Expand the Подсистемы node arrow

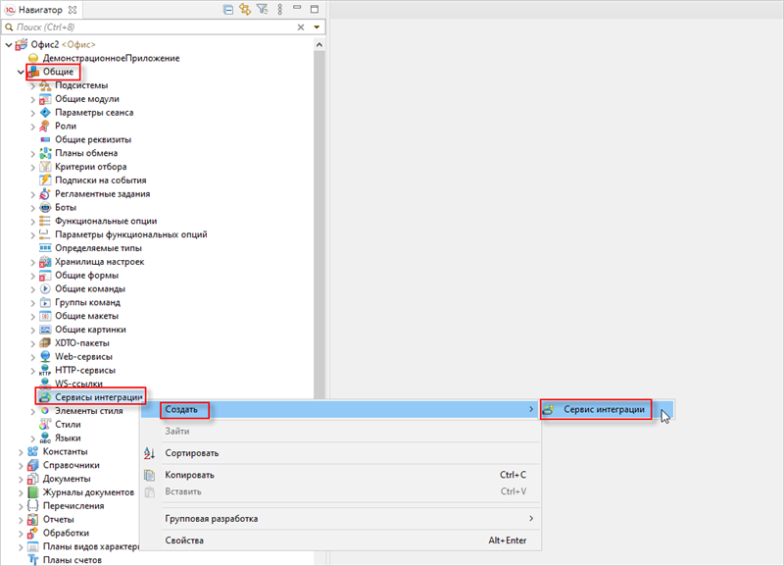32,85
